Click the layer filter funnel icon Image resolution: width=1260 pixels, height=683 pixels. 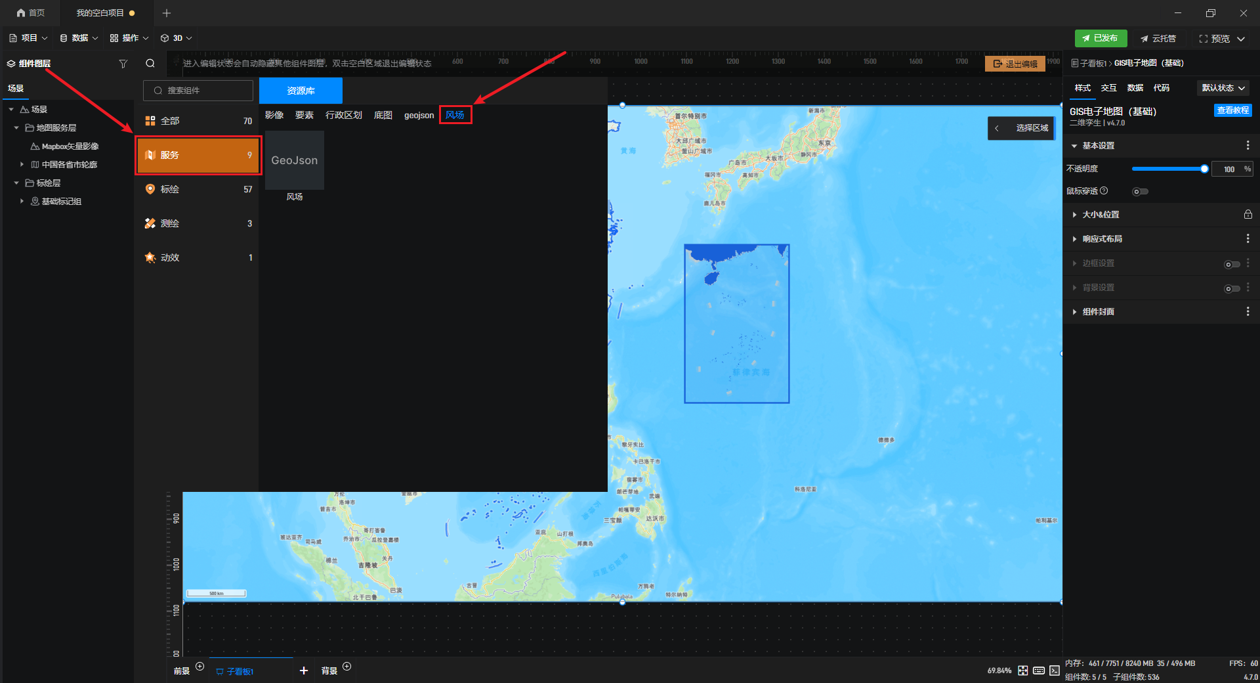click(123, 64)
